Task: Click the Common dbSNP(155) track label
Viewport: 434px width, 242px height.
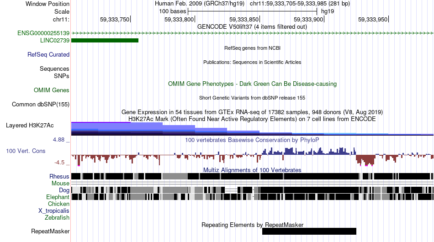Action: (41, 104)
